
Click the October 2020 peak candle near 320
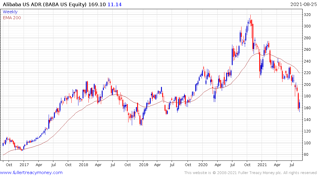pyautogui.click(x=250, y=20)
